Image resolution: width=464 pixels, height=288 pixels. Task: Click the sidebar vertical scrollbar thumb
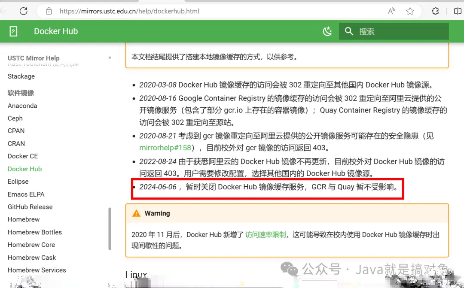(110, 229)
